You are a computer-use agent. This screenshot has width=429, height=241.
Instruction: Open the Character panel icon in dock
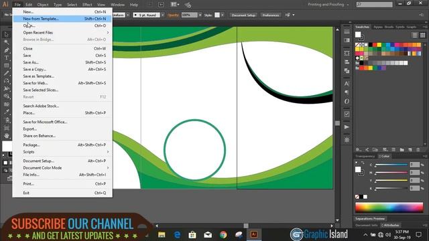click(x=347, y=84)
